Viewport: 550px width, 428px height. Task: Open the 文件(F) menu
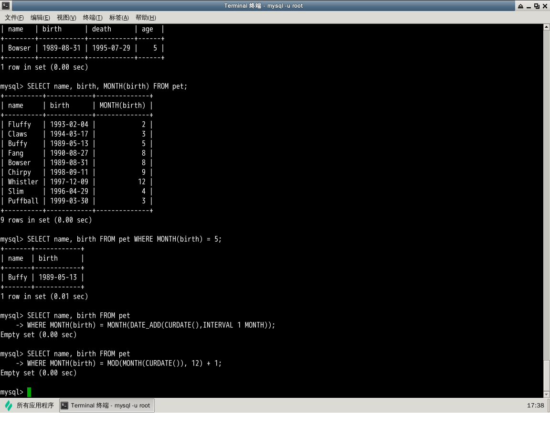(x=14, y=18)
